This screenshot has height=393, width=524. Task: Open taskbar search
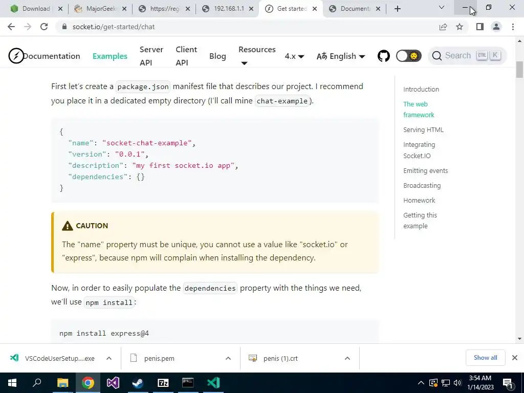coord(37,383)
